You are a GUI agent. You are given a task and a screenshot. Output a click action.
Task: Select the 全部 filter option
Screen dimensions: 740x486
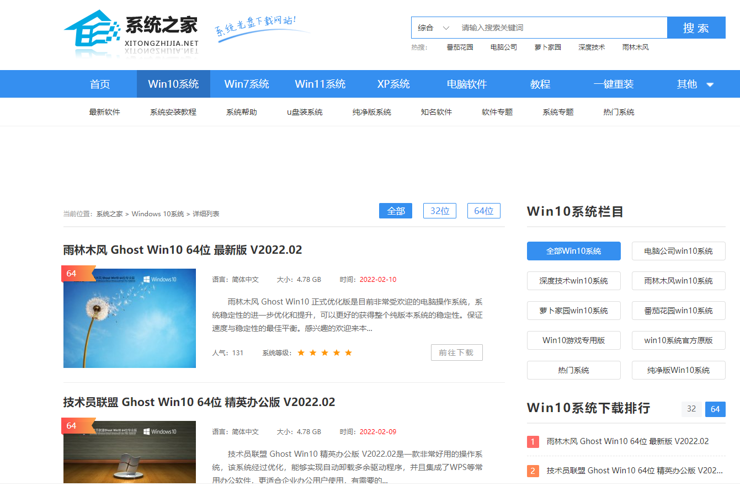point(396,210)
